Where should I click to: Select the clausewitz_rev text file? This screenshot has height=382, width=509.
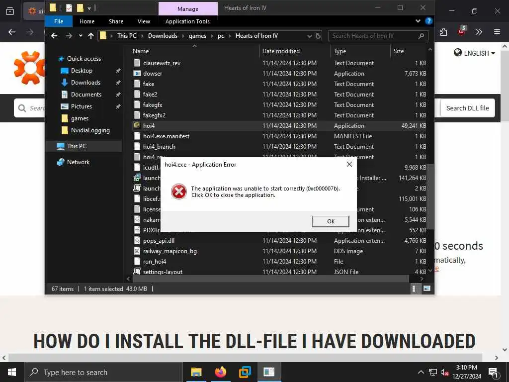click(x=162, y=63)
